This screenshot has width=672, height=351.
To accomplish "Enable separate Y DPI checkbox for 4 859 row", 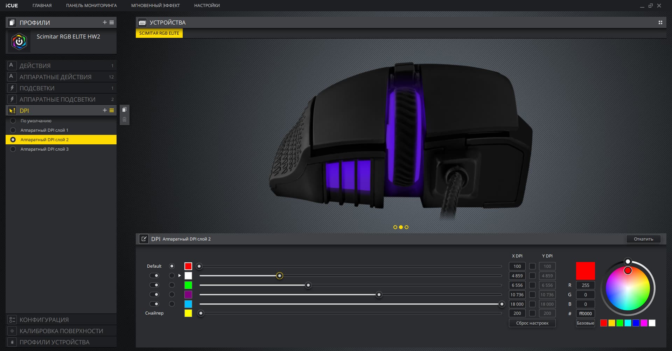I will pyautogui.click(x=532, y=276).
